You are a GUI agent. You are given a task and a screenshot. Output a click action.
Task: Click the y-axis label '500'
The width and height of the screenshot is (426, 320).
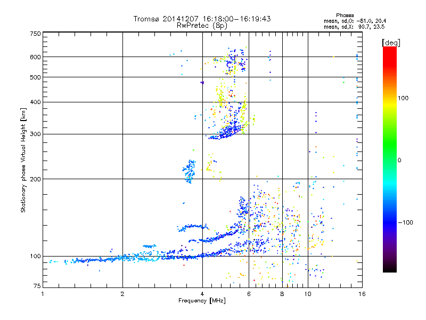click(x=35, y=77)
